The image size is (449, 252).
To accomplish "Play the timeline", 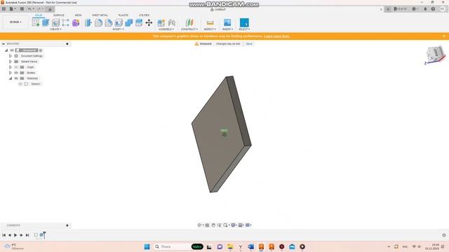I will [x=15, y=235].
